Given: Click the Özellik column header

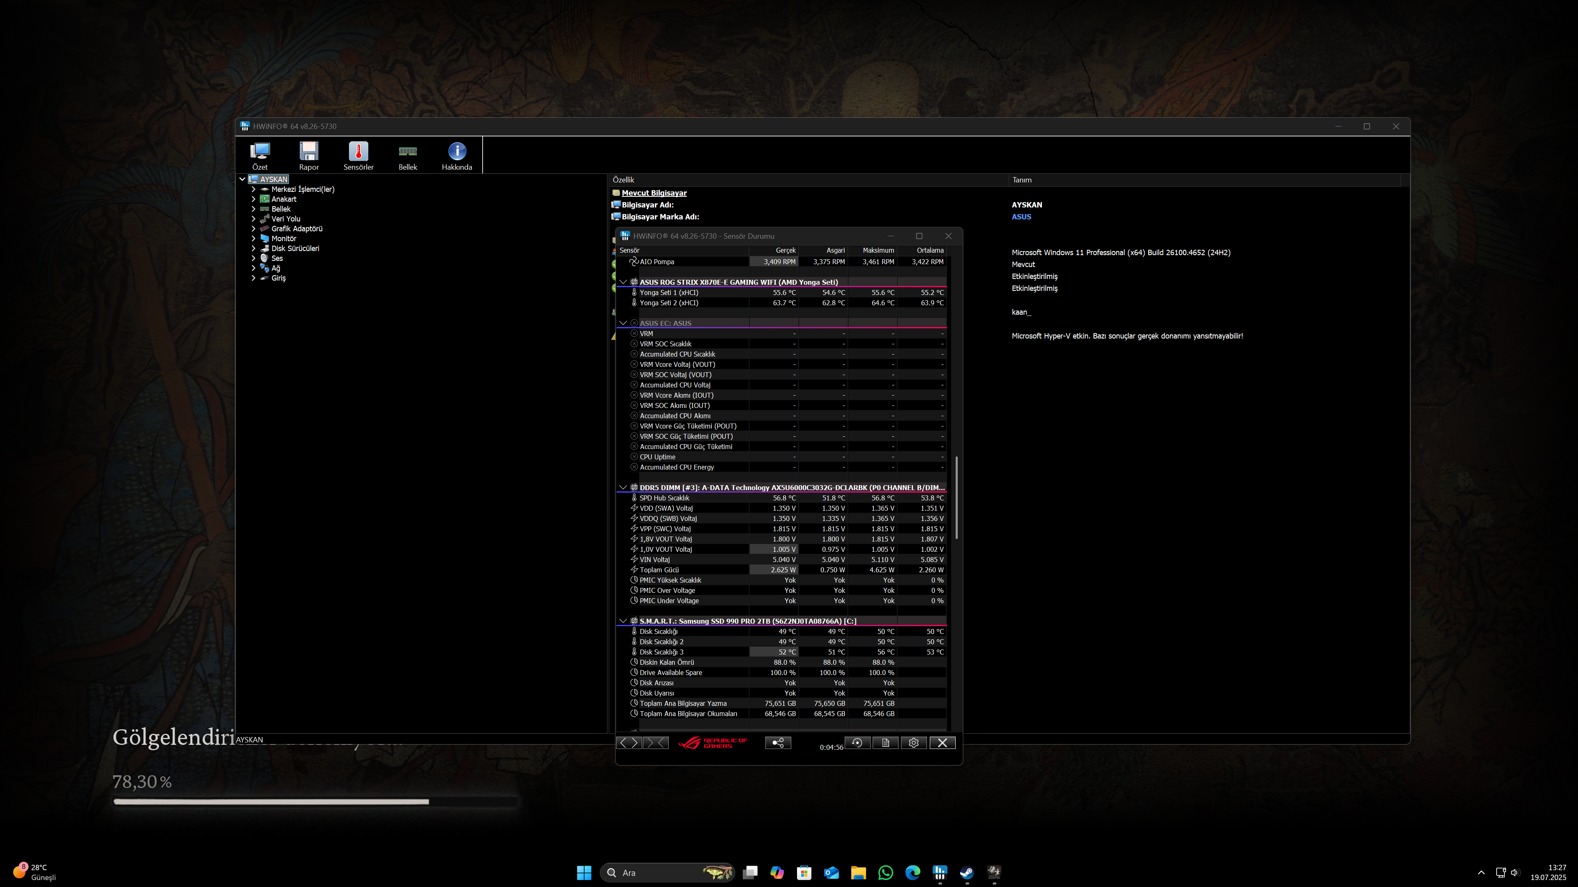Looking at the screenshot, I should (x=809, y=180).
